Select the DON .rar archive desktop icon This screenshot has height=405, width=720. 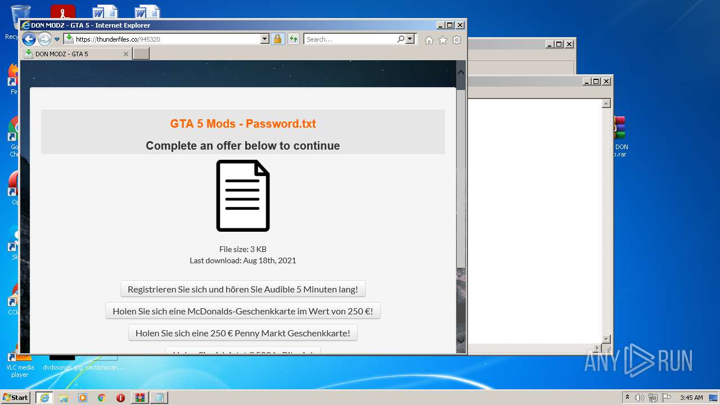point(620,137)
